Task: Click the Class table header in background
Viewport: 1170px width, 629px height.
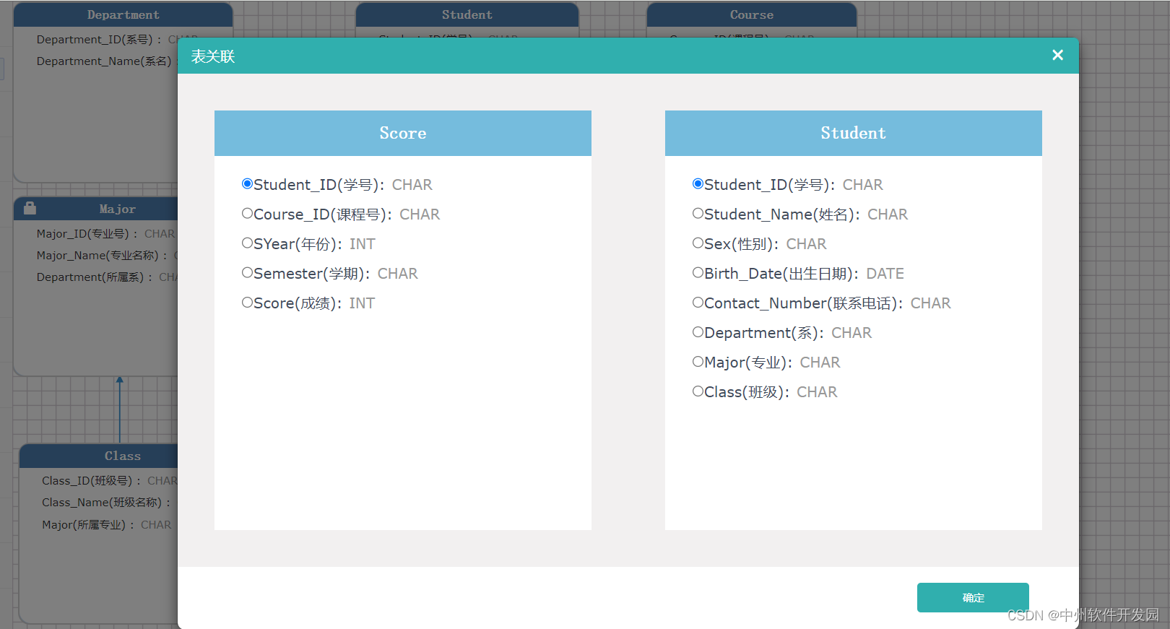Action: point(99,456)
